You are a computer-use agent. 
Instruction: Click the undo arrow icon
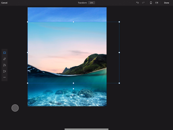tap(137, 3)
